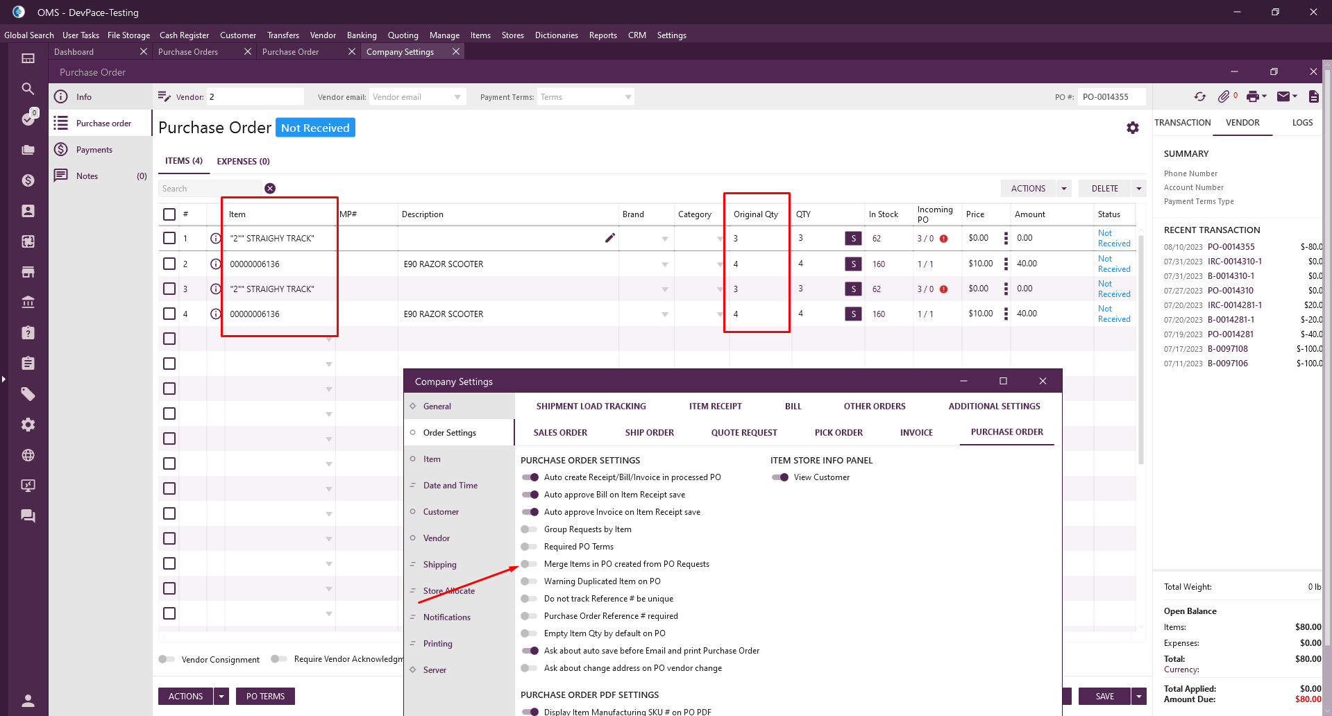Enable Merge Items in PO toggle

coord(530,564)
